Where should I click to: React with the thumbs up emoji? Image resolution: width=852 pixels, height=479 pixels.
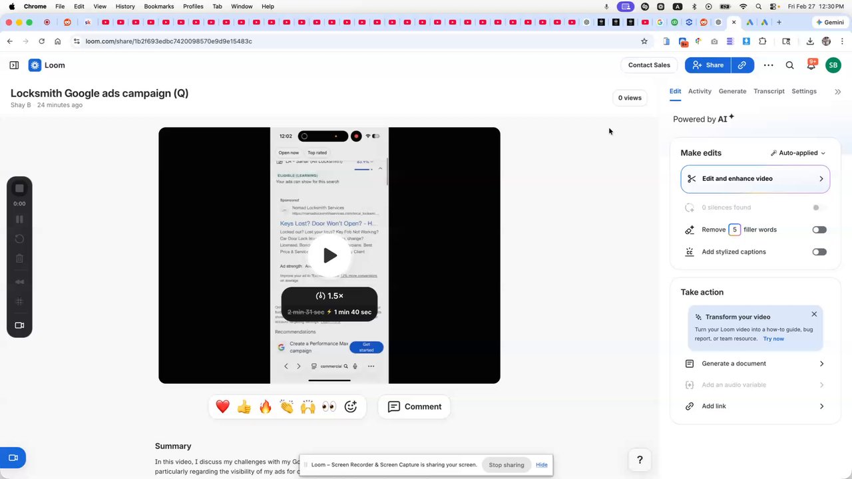tap(244, 406)
